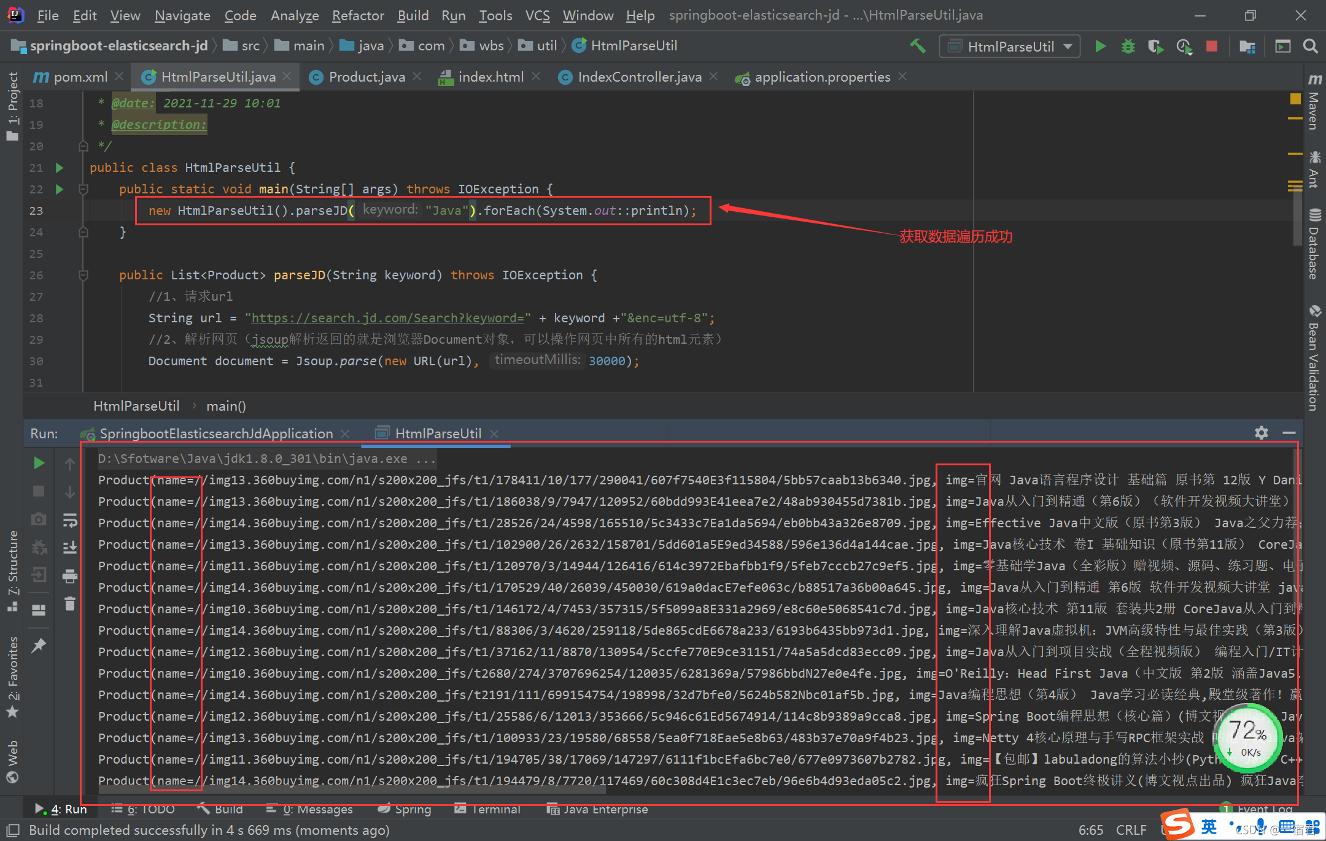Toggle the Project tool window

tap(12, 106)
